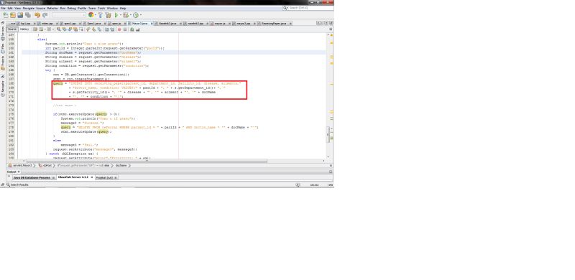
Task: Click the Stop Macro Recording icon
Action: (125, 29)
